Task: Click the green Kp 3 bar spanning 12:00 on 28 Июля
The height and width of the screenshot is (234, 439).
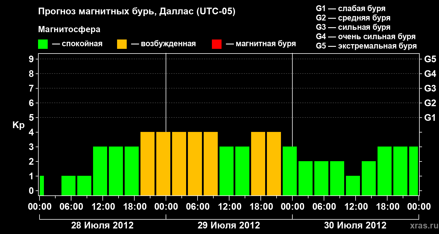Action: (100, 171)
